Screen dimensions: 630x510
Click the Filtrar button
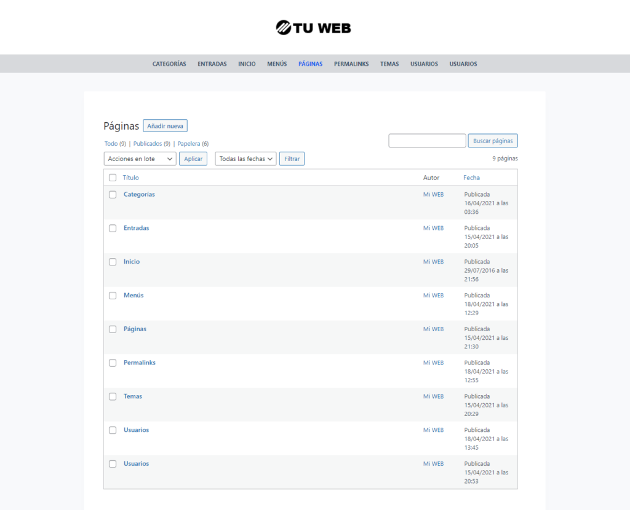292,159
